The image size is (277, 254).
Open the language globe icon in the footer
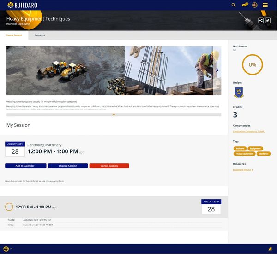pos(6,249)
